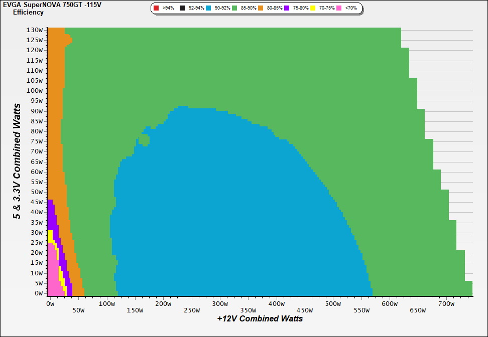This screenshot has height=337, width=488.
Task: Click the 5 & 3.3V Combined Watts label
Action: click(x=17, y=161)
